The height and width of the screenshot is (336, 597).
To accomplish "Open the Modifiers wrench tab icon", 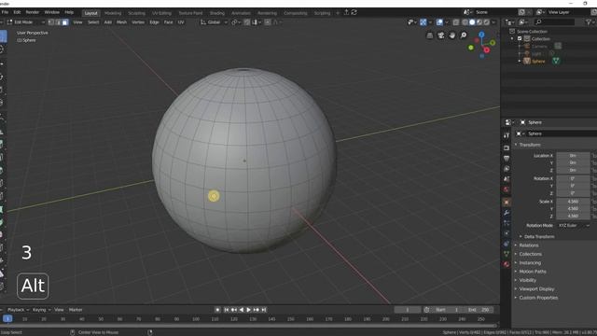I will (x=507, y=213).
